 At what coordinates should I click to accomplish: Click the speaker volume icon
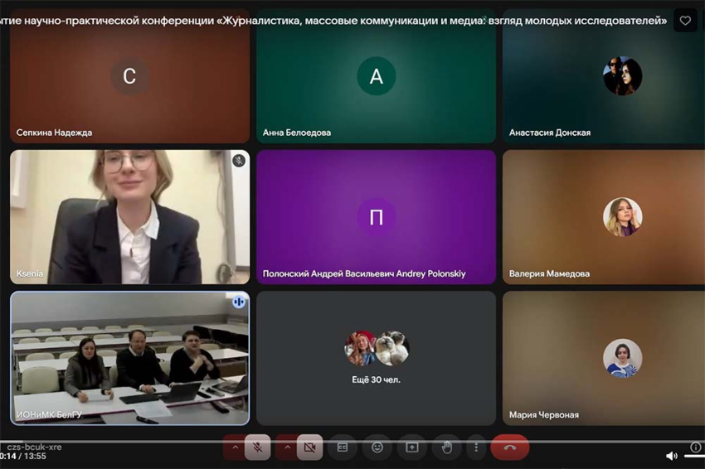coord(671,456)
